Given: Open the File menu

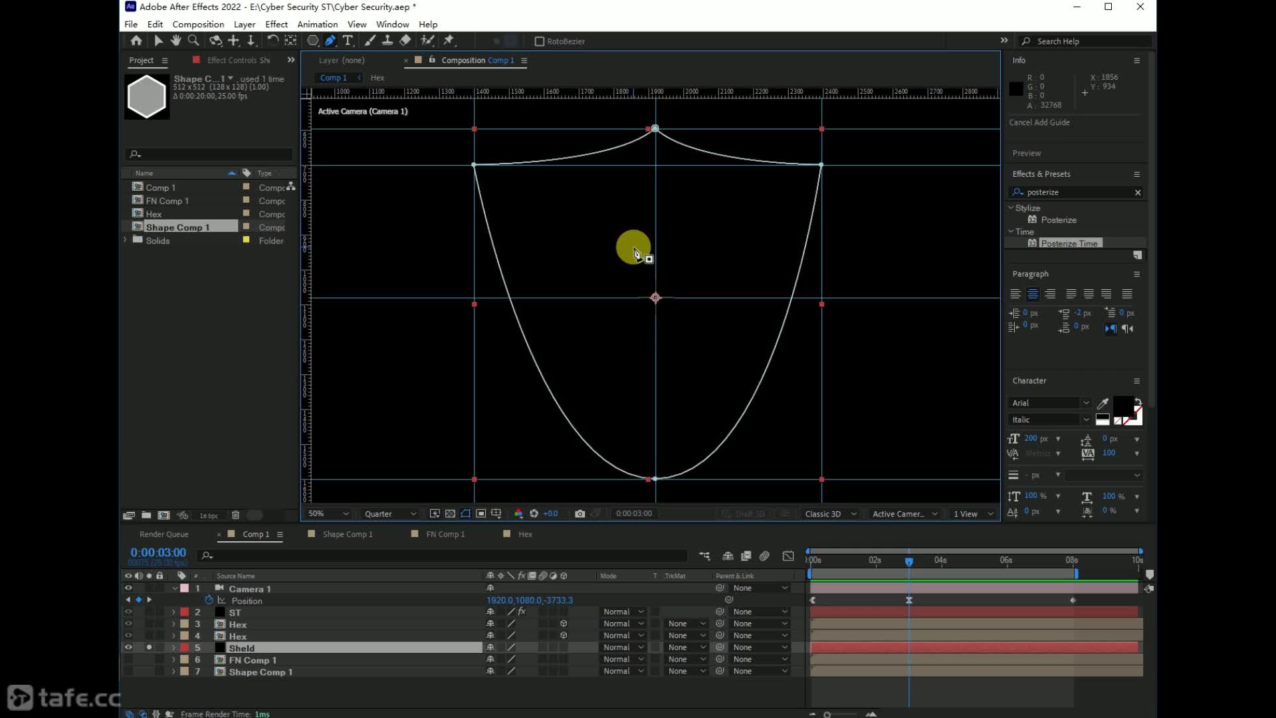Looking at the screenshot, I should pyautogui.click(x=131, y=24).
